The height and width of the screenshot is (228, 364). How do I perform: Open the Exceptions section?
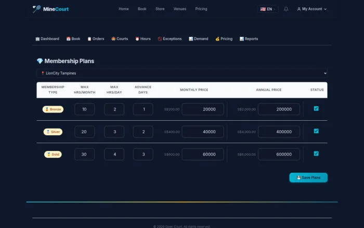(170, 39)
